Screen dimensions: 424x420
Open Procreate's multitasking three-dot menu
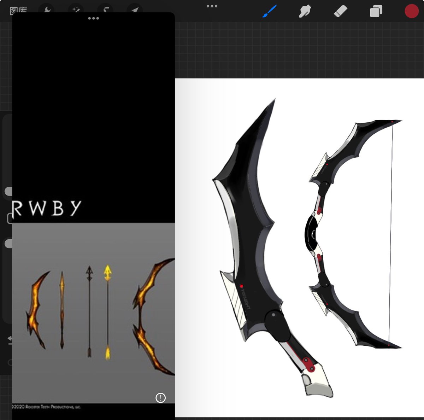click(x=212, y=6)
